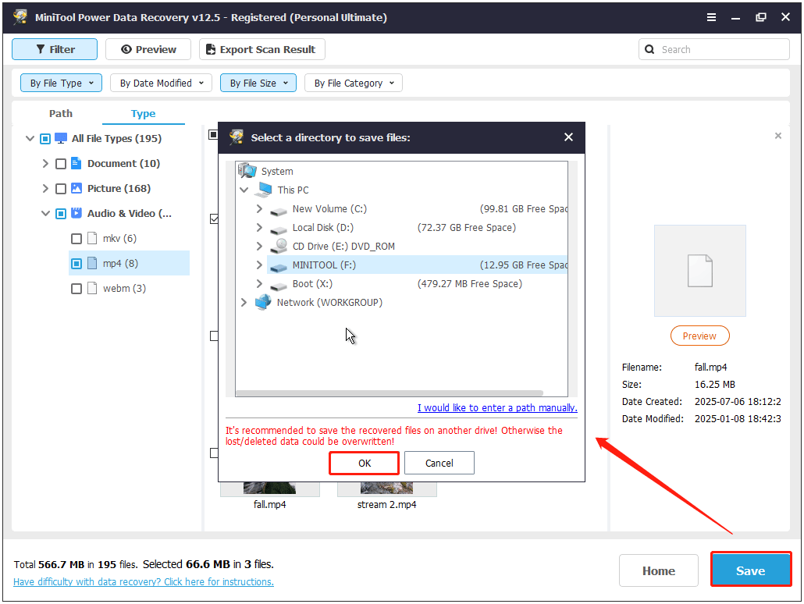The width and height of the screenshot is (804, 604).
Task: Expand the Document tree node
Action: click(x=45, y=164)
